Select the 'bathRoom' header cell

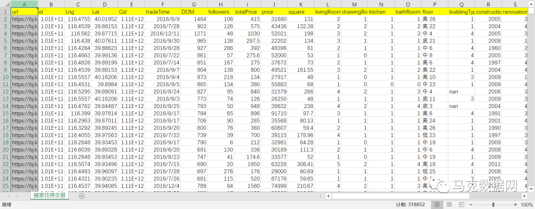pos(408,12)
